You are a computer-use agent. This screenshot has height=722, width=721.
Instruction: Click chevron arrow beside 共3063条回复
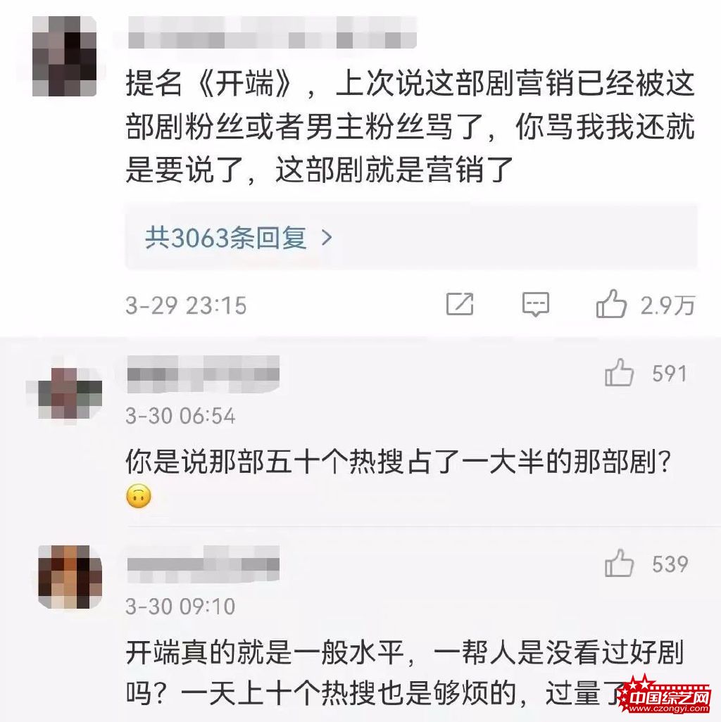327,238
